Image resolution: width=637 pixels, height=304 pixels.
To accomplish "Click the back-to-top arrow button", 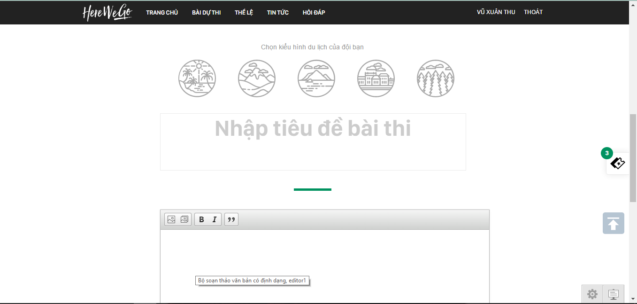I will (x=614, y=223).
